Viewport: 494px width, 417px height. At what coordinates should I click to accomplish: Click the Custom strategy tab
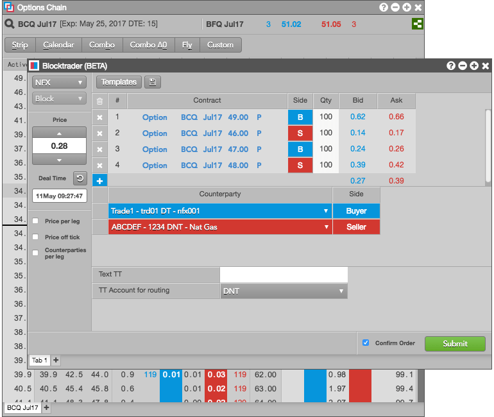coord(220,45)
